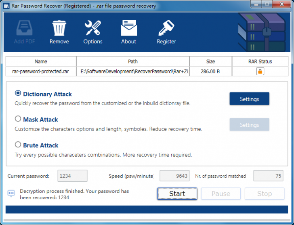Click the speech bubble message icon
This screenshot has height=225, width=294.
11,193
